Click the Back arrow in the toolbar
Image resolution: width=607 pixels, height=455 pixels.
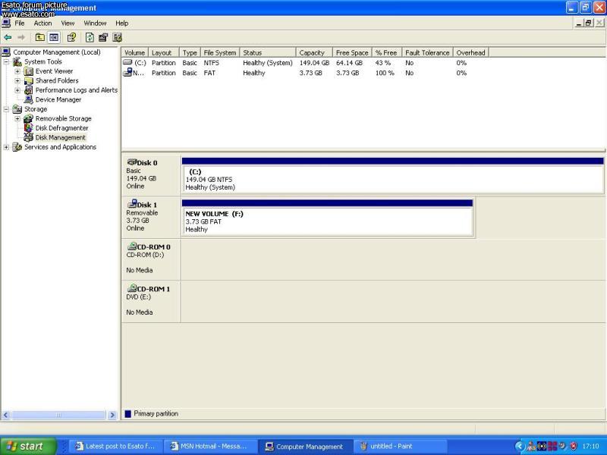click(x=8, y=37)
